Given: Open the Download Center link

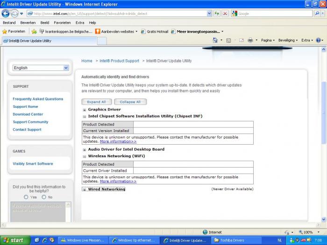Looking at the screenshot, I should 28,114.
